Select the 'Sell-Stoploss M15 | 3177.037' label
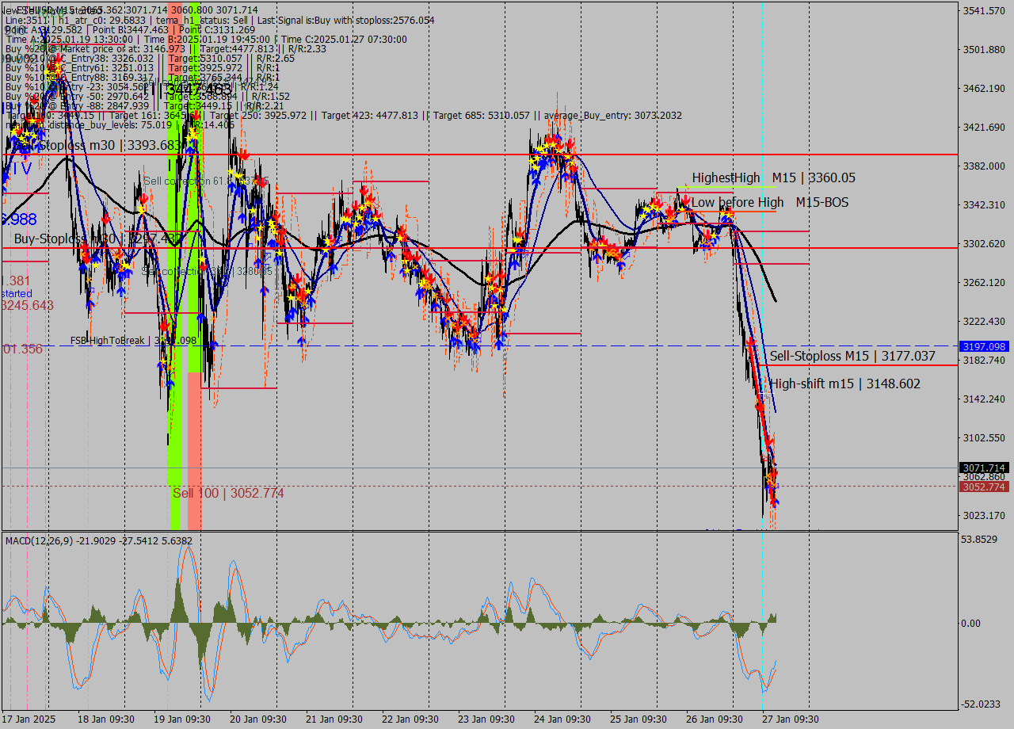1014x729 pixels. (x=852, y=357)
